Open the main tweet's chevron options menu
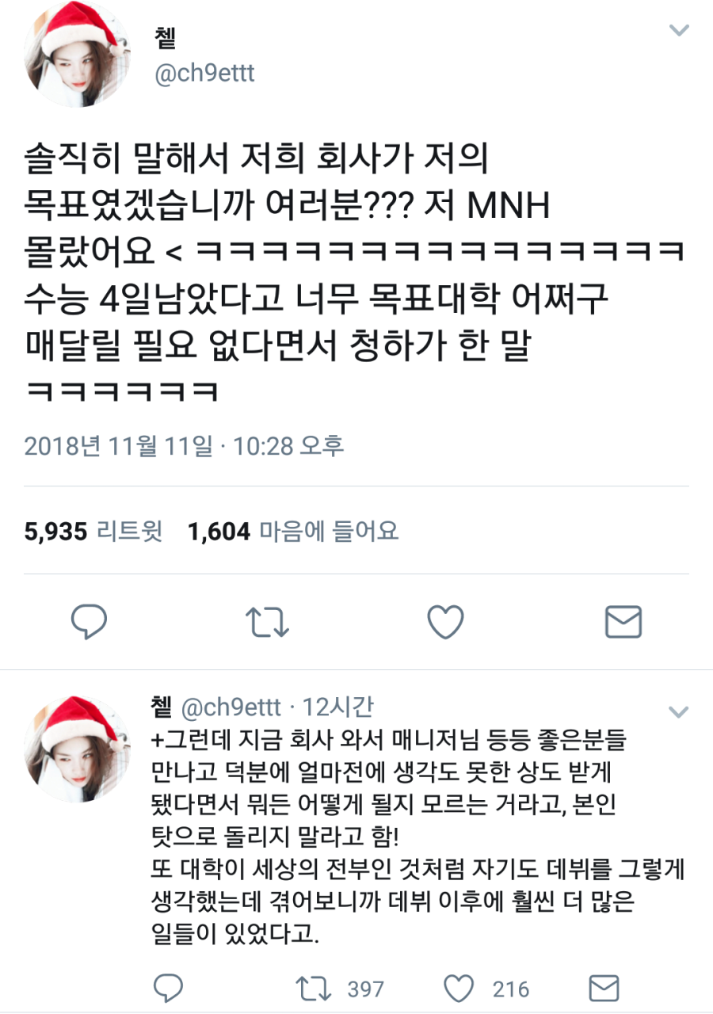 679,31
